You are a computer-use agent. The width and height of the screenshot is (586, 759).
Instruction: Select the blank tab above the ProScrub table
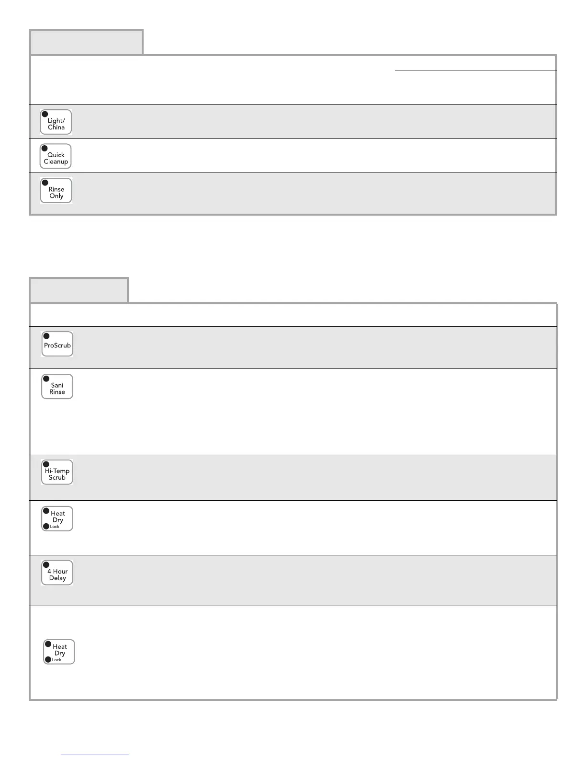click(x=79, y=290)
